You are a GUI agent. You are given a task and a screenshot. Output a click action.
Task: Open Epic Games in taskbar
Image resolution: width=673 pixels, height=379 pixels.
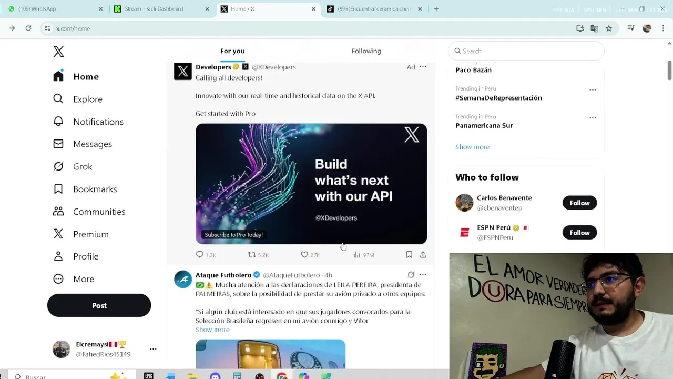tap(148, 376)
